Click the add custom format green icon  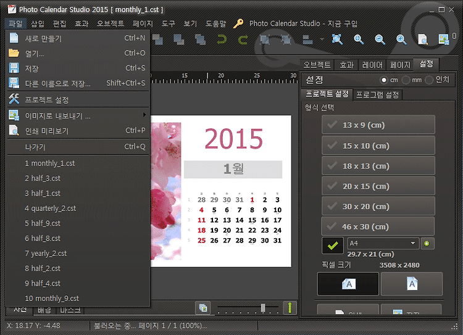tap(427, 244)
